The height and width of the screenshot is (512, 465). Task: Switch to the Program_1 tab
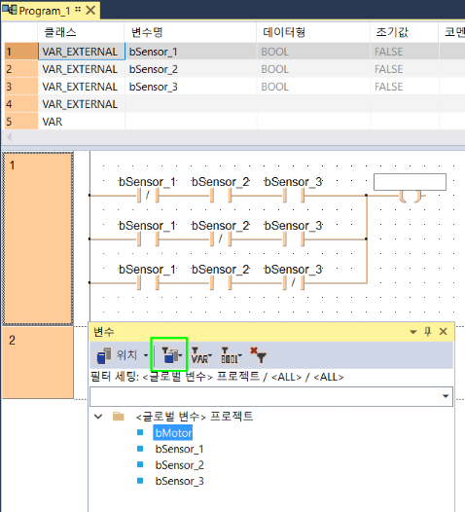pyautogui.click(x=45, y=11)
